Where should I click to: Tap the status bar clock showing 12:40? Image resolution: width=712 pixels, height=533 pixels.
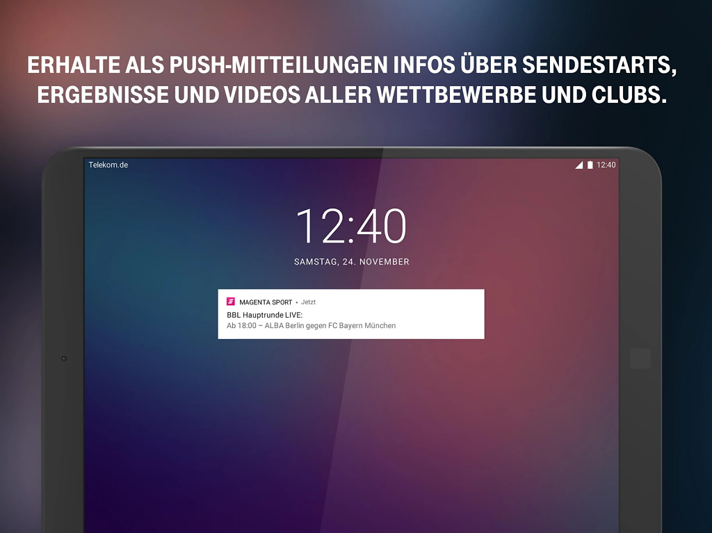coord(606,165)
